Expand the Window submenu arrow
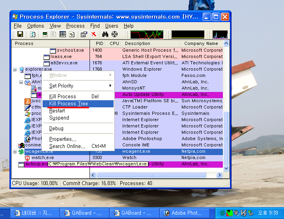The width and height of the screenshot is (284, 219). tap(110, 75)
